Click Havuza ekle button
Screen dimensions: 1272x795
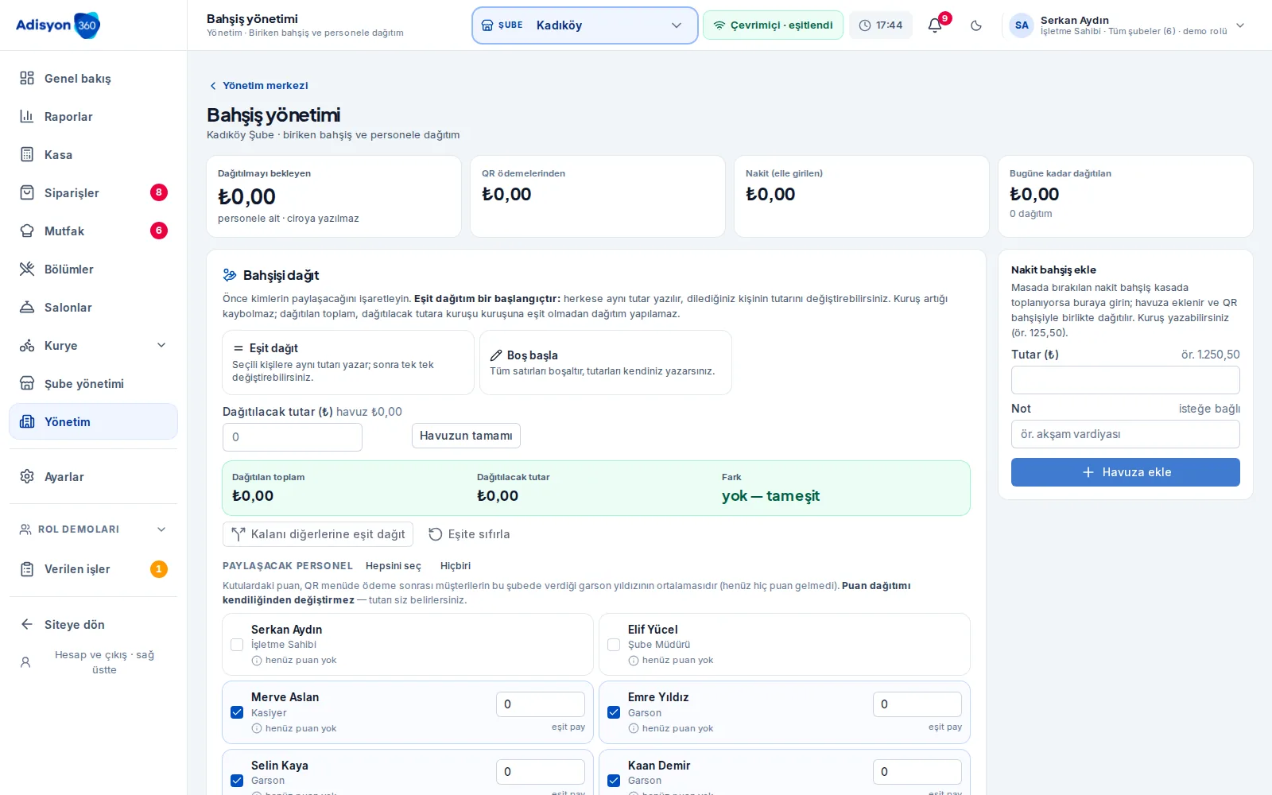(x=1126, y=472)
